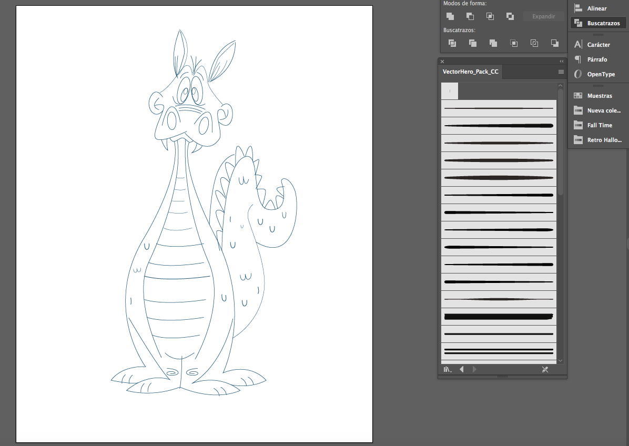Open the Brush Libraries menu icon
The image size is (629, 446).
(447, 369)
